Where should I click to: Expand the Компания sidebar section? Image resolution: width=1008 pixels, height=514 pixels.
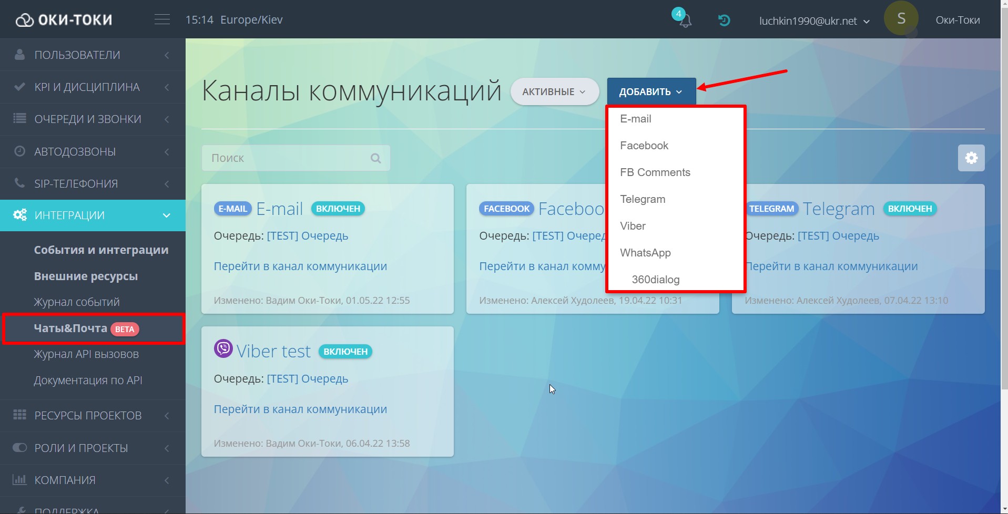93,480
